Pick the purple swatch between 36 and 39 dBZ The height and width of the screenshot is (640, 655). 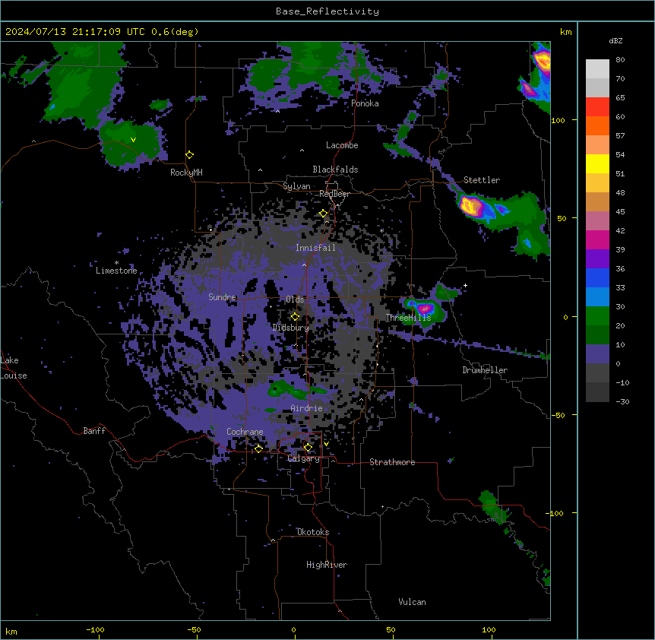point(597,259)
